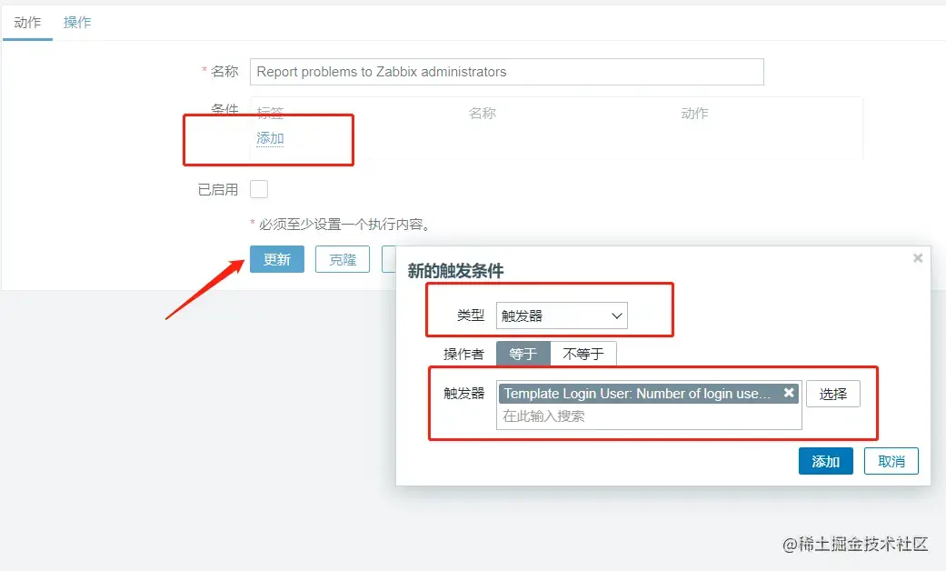The width and height of the screenshot is (946, 571).
Task: Click the 添加 link under conditions
Action: tap(270, 138)
